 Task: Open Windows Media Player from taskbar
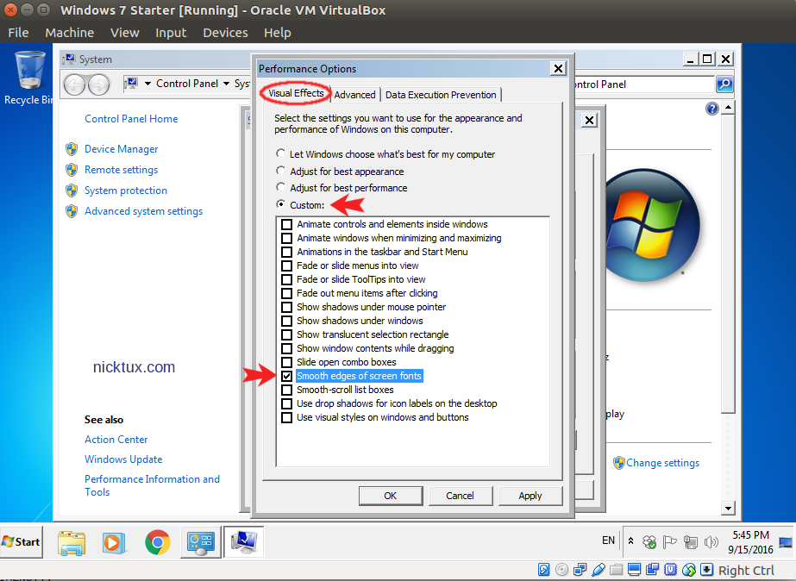[x=113, y=541]
